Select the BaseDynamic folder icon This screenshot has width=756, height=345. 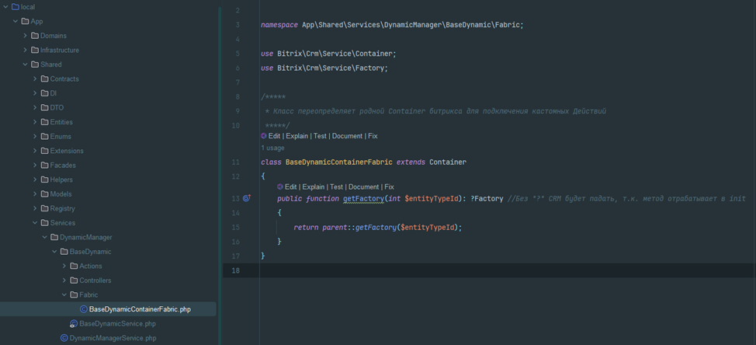coord(64,252)
